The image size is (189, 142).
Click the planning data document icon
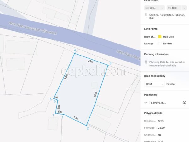click(x=146, y=62)
